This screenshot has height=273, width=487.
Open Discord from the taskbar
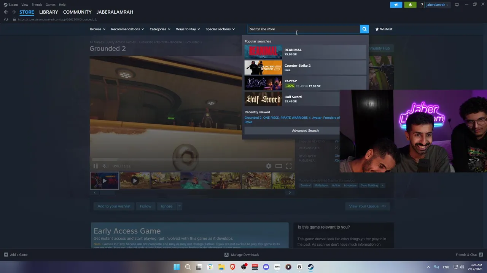tap(266, 267)
